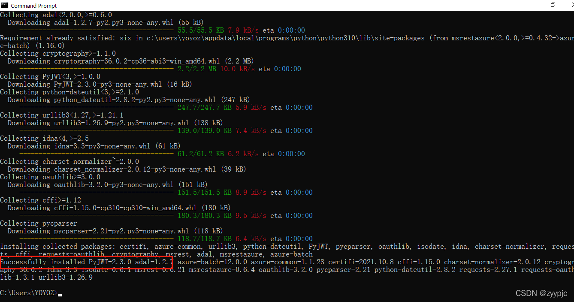
Task: Click the 'azure-batch-12.0.0' package name
Action: (x=212, y=262)
